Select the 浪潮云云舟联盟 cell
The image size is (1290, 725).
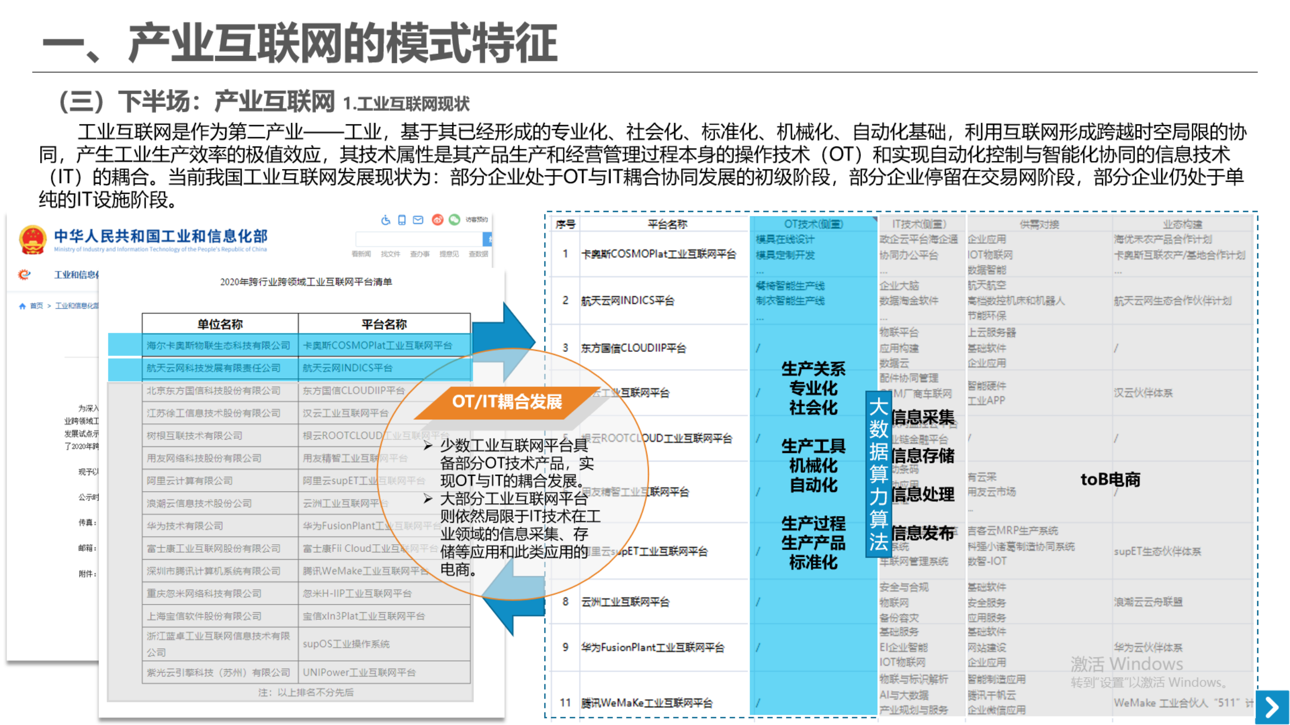(x=1148, y=602)
